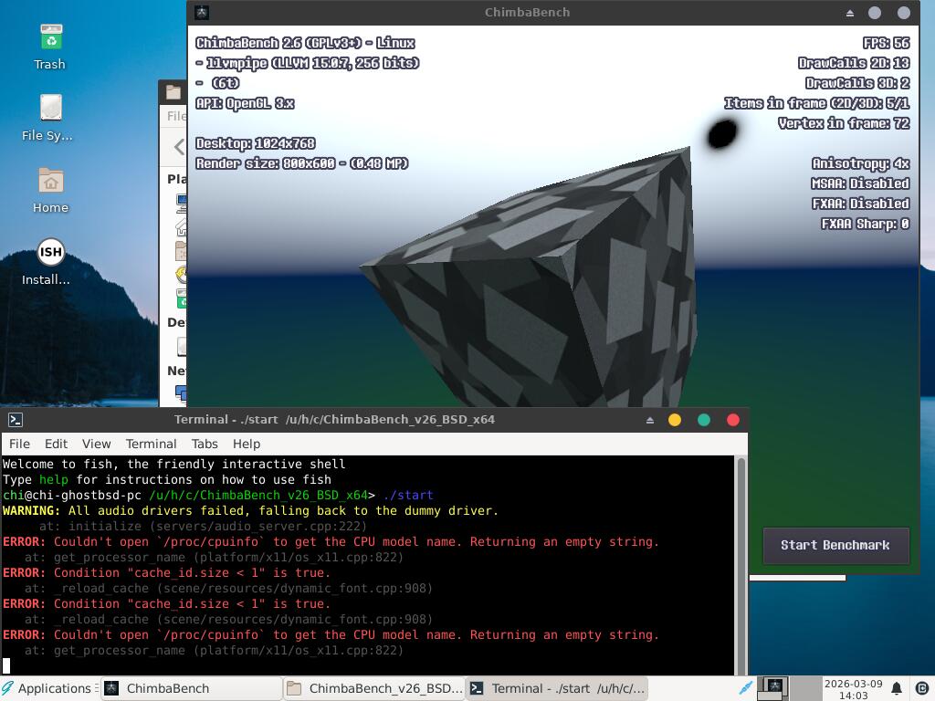Maximize the Terminal using the green button

point(704,420)
